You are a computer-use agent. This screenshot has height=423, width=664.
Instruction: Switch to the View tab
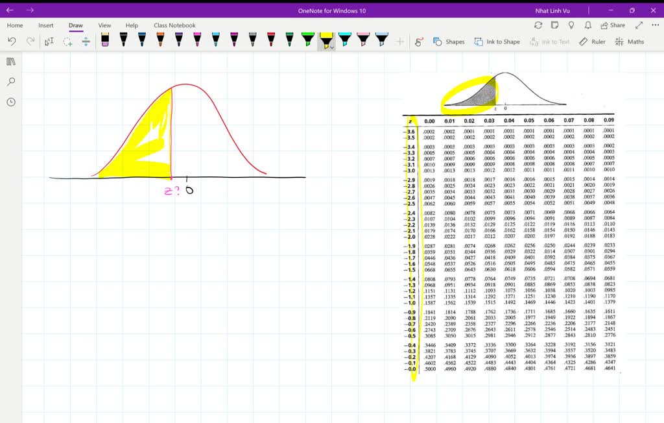(104, 25)
